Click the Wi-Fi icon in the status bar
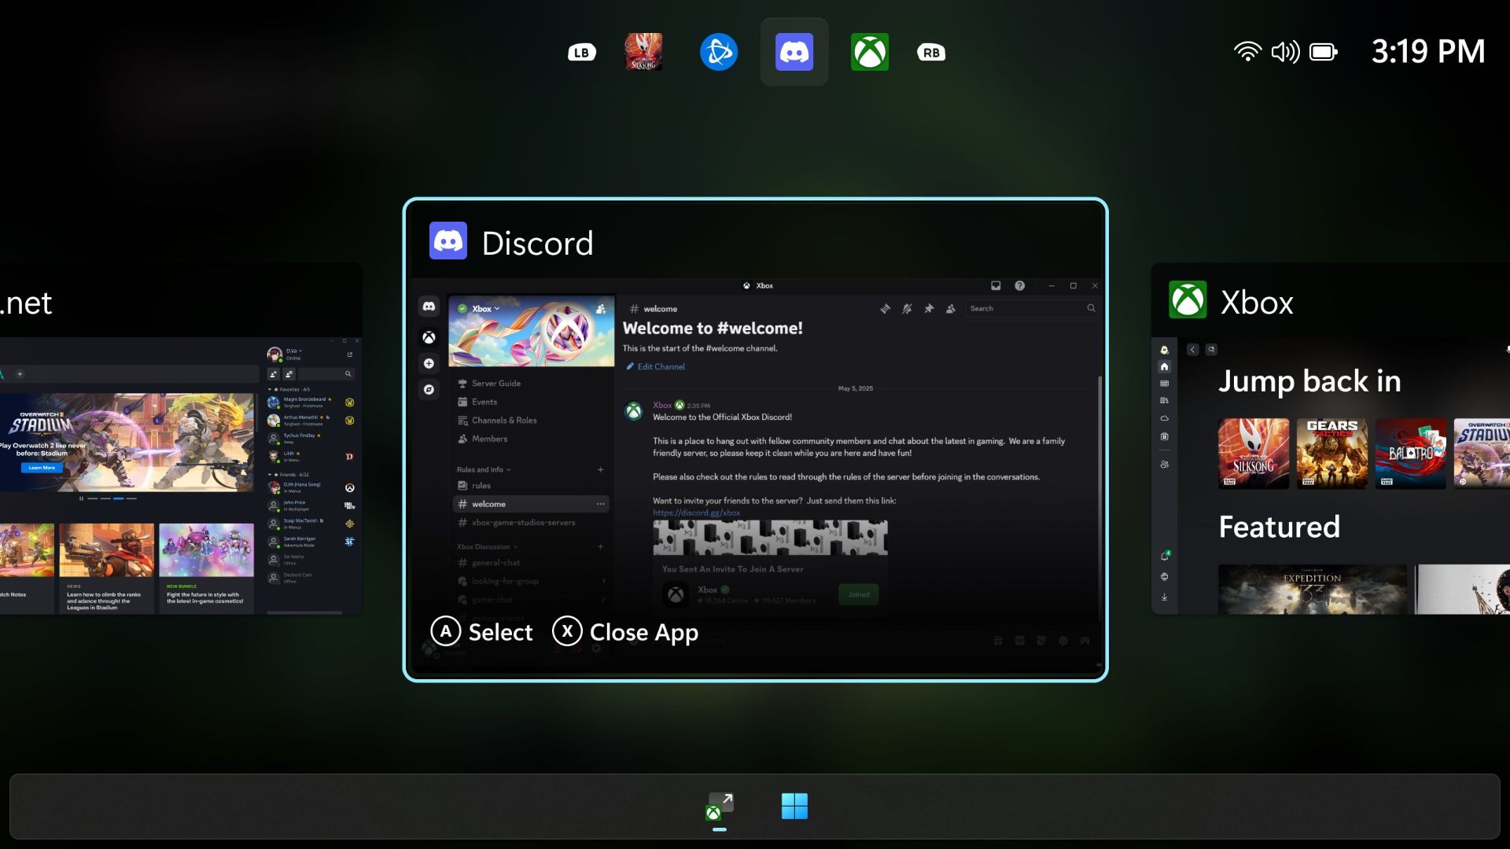1510x849 pixels. (x=1247, y=51)
